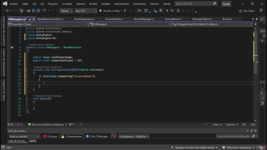Viewport: 267px width, 150px height.
Task: Open Explorador de servidores side panel
Action: tap(4, 31)
